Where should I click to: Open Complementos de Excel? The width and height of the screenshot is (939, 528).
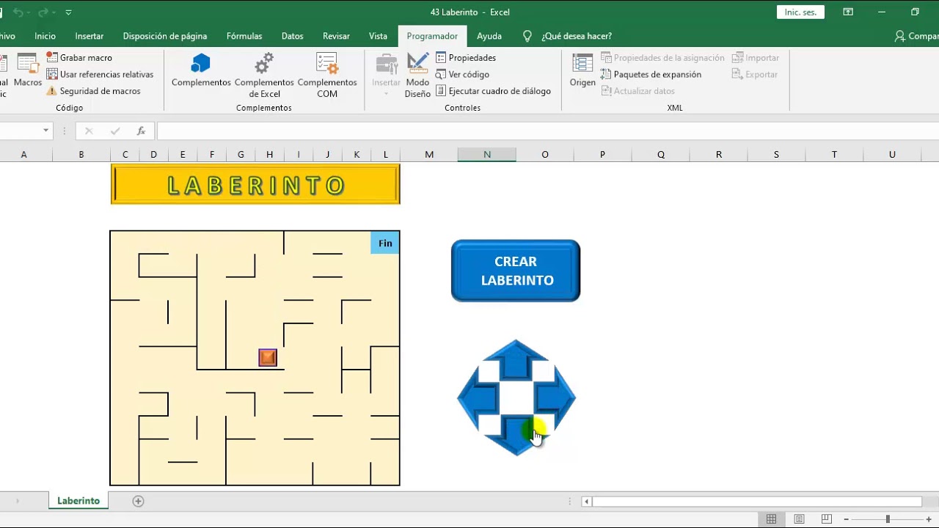pyautogui.click(x=264, y=76)
